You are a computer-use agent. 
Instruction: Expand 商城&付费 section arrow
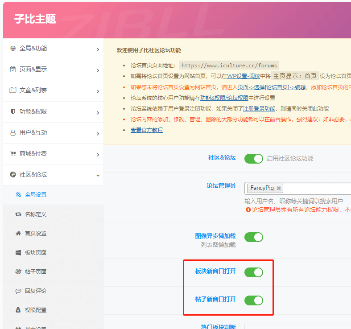pyautogui.click(x=98, y=155)
